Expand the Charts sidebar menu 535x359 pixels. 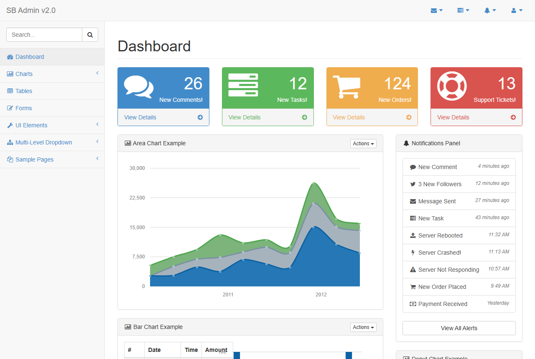click(52, 74)
